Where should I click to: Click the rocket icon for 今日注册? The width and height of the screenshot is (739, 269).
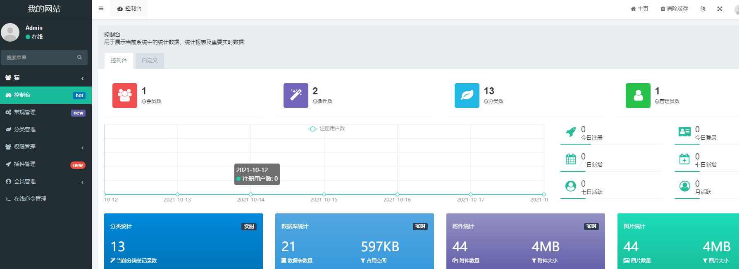coord(571,132)
